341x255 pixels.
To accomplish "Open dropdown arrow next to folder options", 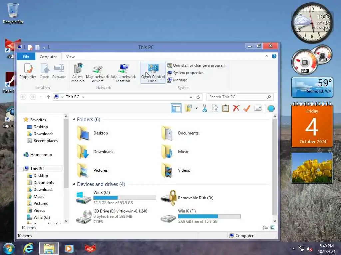I will coord(196,108).
